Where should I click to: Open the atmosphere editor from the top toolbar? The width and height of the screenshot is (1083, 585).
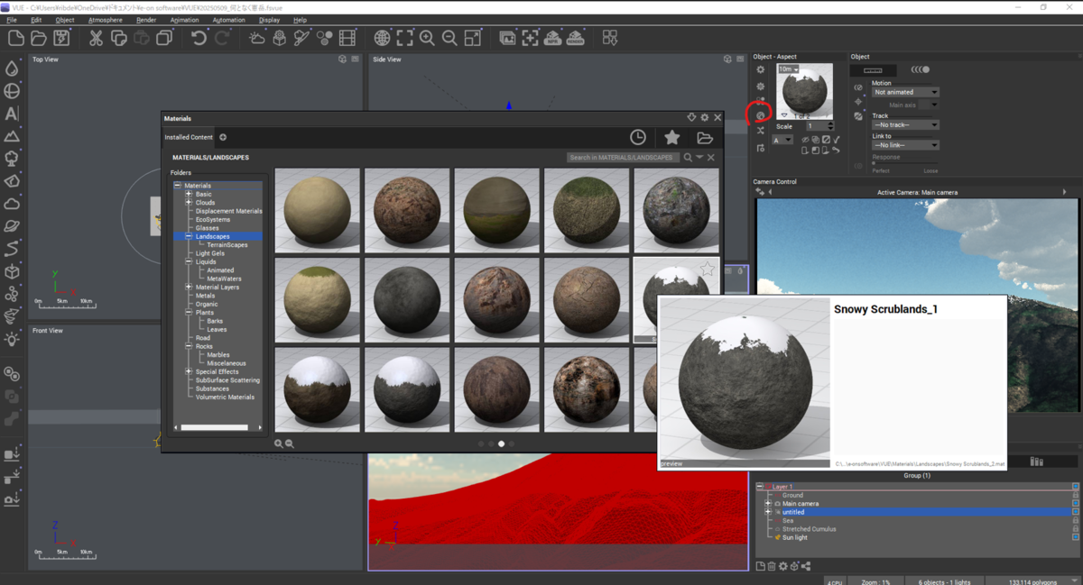pos(256,37)
